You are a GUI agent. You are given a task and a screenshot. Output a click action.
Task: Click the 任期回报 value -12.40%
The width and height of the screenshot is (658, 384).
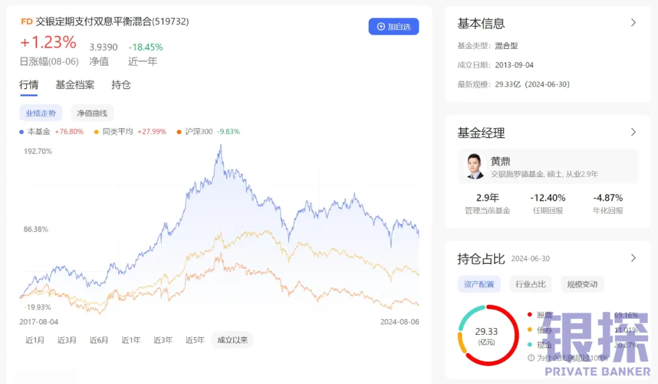coord(548,197)
